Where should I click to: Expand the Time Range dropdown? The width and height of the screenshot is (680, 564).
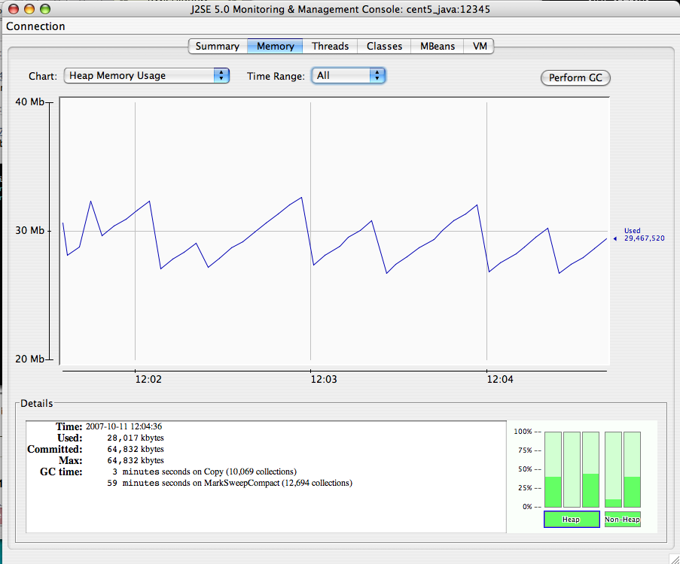[x=348, y=76]
